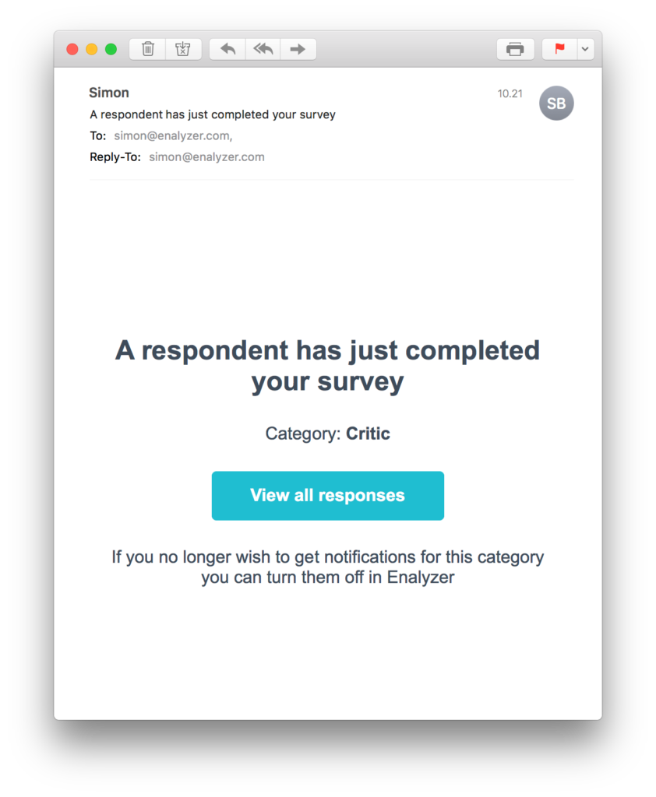Screen dimensions: 656x797
Task: Click the large survey completion headline
Action: [x=327, y=364]
